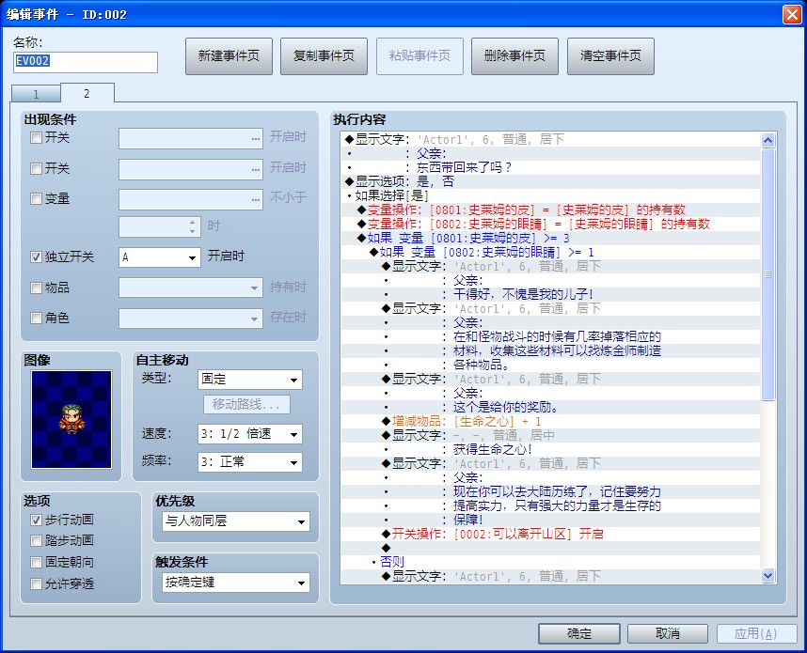Viewport: 807px width, 653px height.
Task: Click the 名称 field containing EV002
Action: [x=86, y=62]
